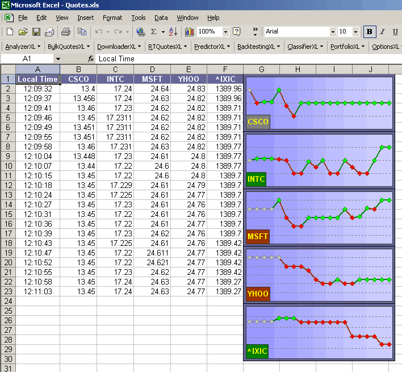The image size is (402, 372).
Task: Print the sheet with the printer icon
Action: (x=66, y=32)
